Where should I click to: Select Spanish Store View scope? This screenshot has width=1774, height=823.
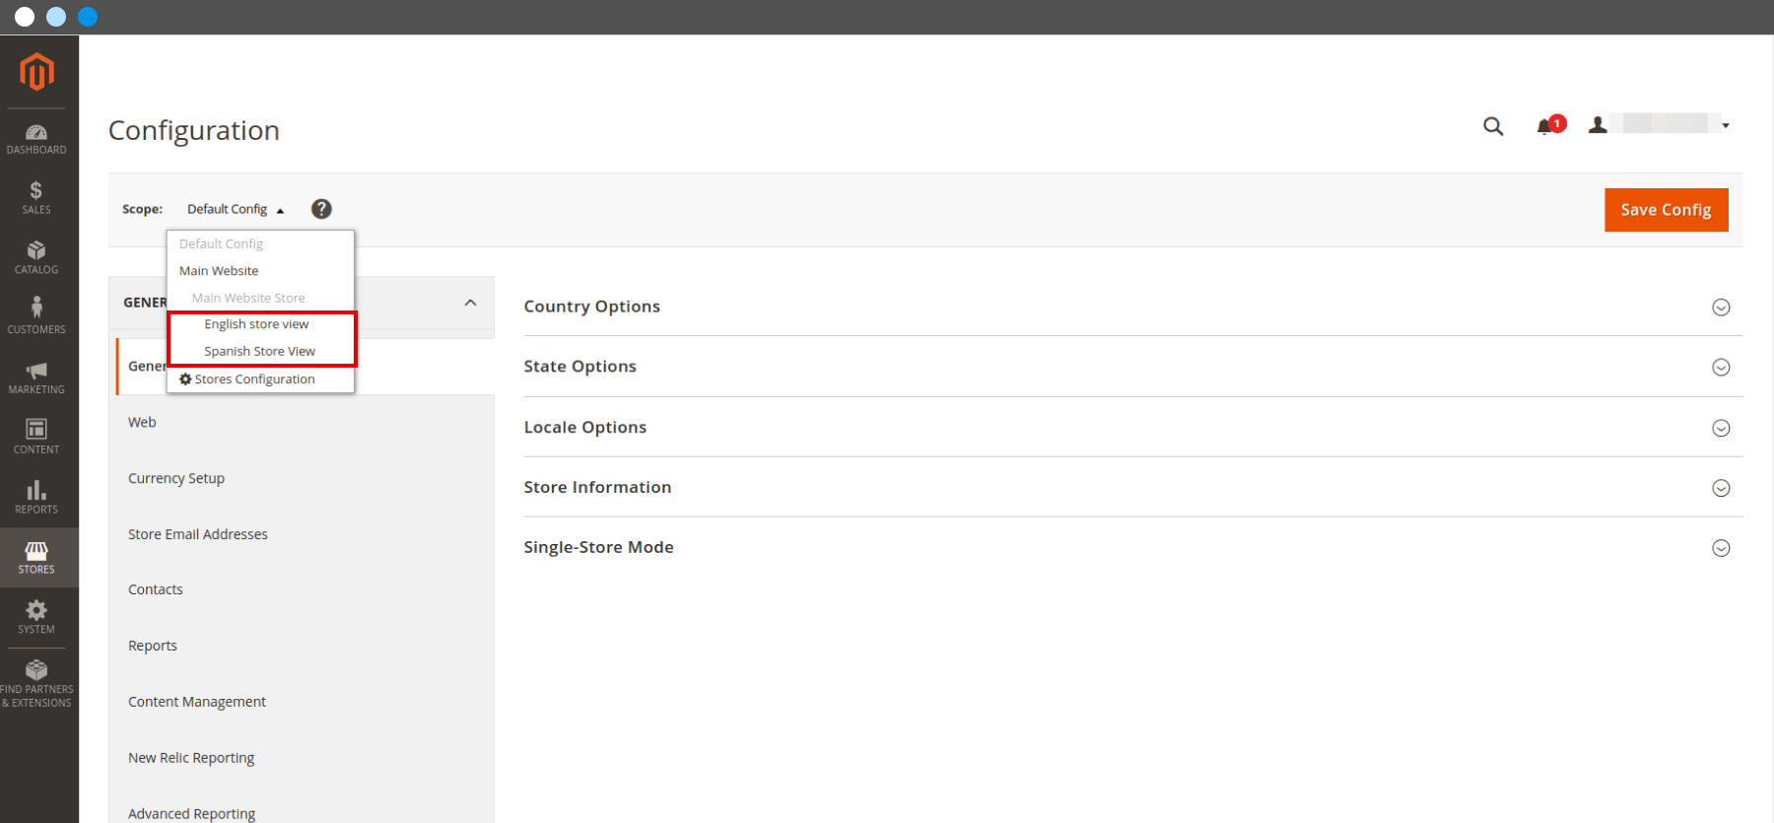pyautogui.click(x=259, y=351)
